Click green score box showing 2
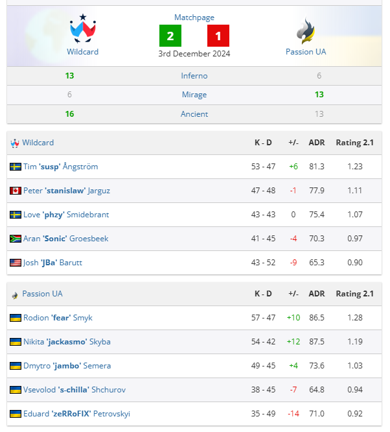390x432 pixels. [170, 36]
